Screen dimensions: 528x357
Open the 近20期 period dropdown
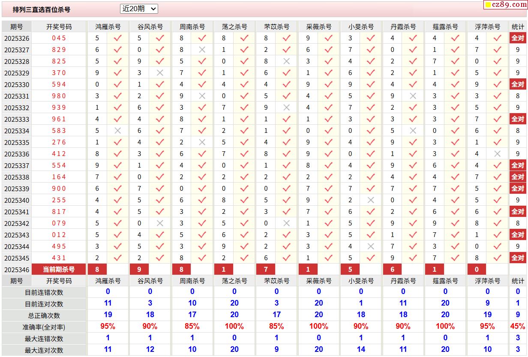coord(139,9)
